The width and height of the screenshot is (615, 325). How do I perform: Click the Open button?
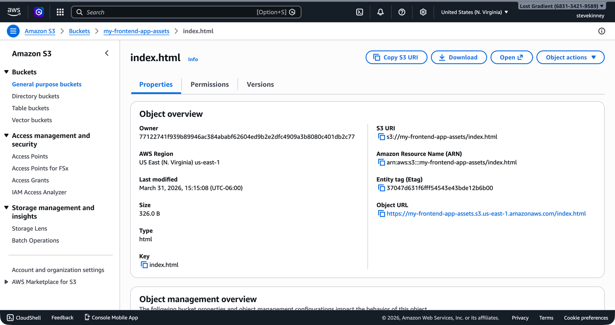pos(512,57)
